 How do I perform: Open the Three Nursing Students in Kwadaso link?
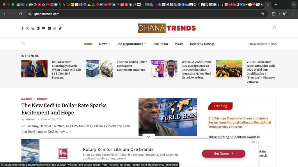click(234, 137)
